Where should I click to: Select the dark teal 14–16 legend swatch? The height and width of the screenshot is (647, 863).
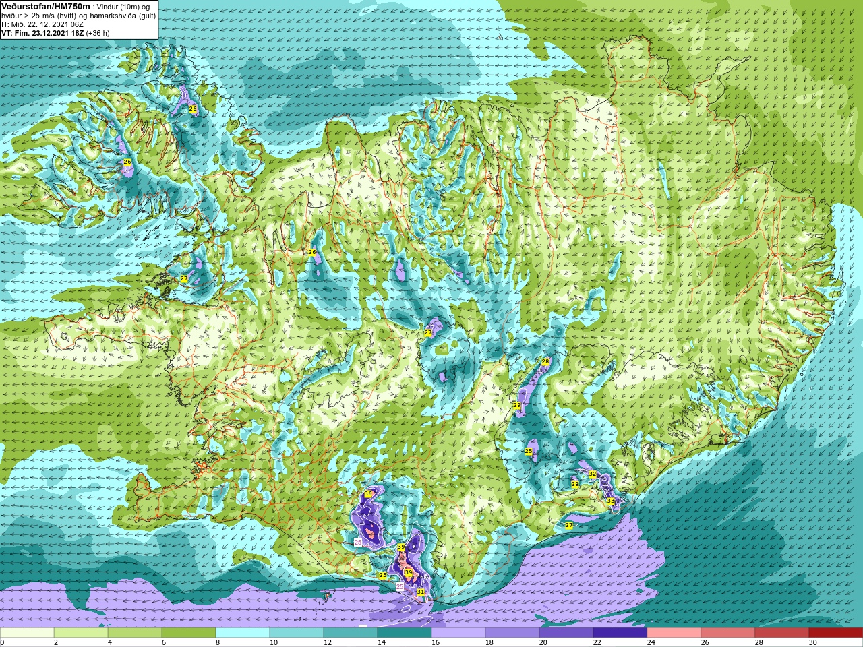click(x=405, y=633)
